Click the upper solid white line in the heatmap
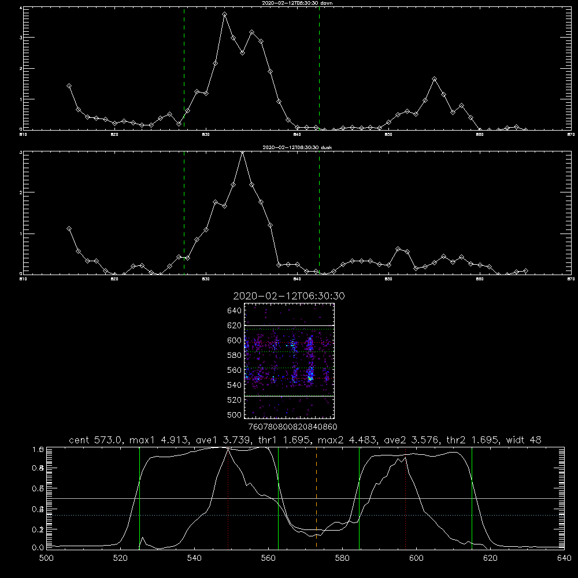The image size is (578, 578). tap(289, 325)
